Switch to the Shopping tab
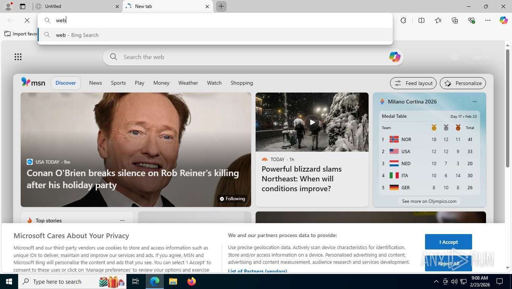The height and width of the screenshot is (289, 512). (242, 83)
